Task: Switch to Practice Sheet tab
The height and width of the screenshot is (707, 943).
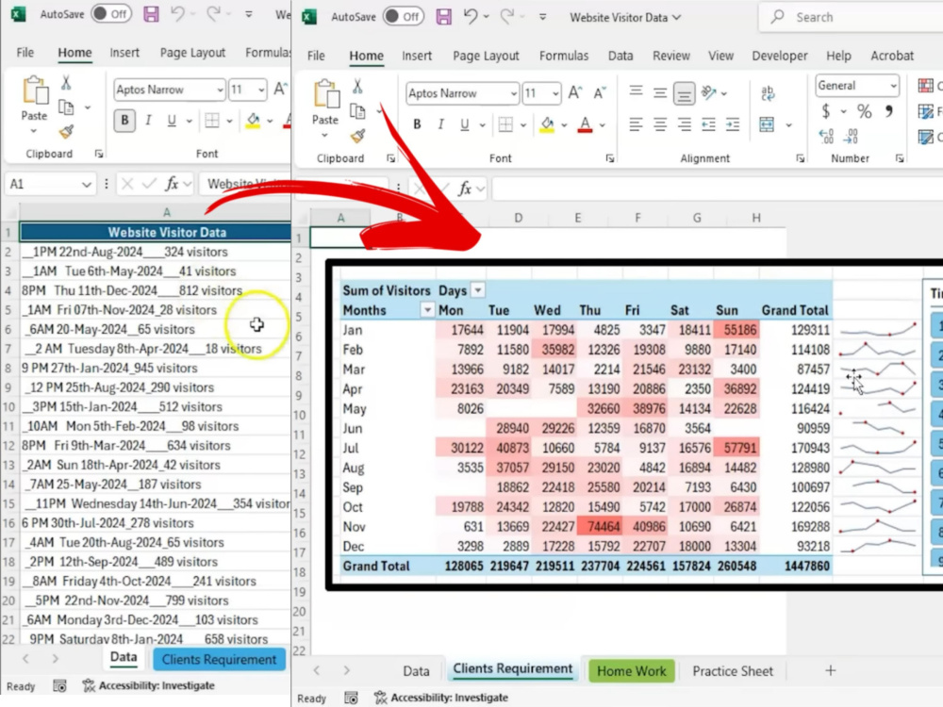Action: (x=733, y=671)
